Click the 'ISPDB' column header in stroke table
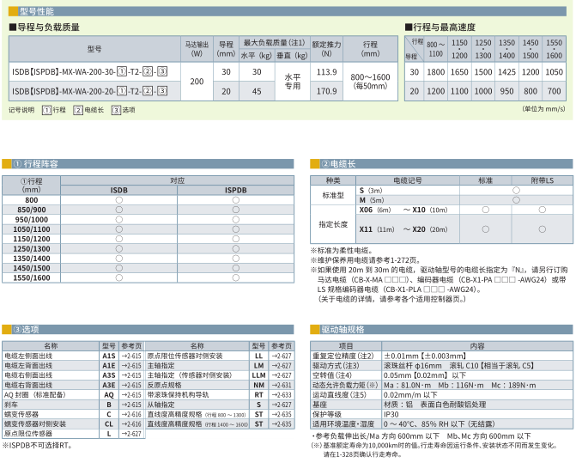The height and width of the screenshot is (463, 576). point(236,191)
